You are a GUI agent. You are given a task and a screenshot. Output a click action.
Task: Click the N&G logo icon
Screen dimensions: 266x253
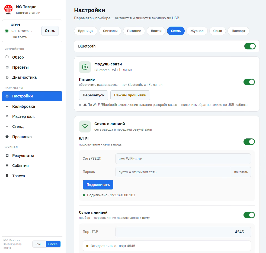[x=8, y=10]
